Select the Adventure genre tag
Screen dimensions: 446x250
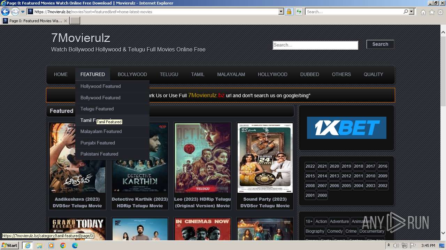pyautogui.click(x=339, y=221)
